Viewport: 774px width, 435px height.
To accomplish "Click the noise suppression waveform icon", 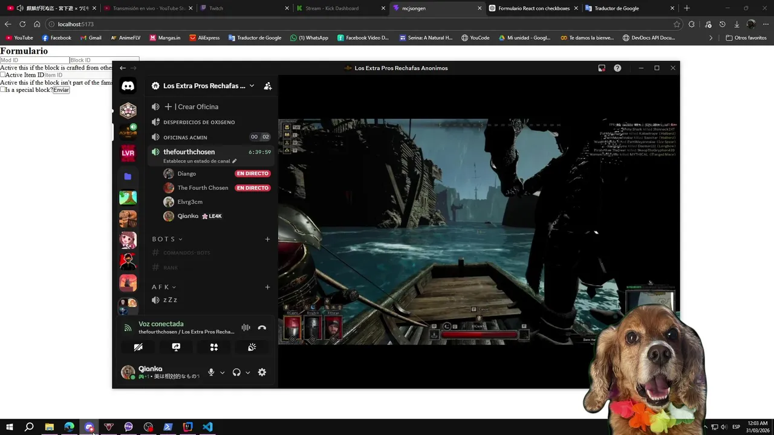I will click(x=246, y=327).
